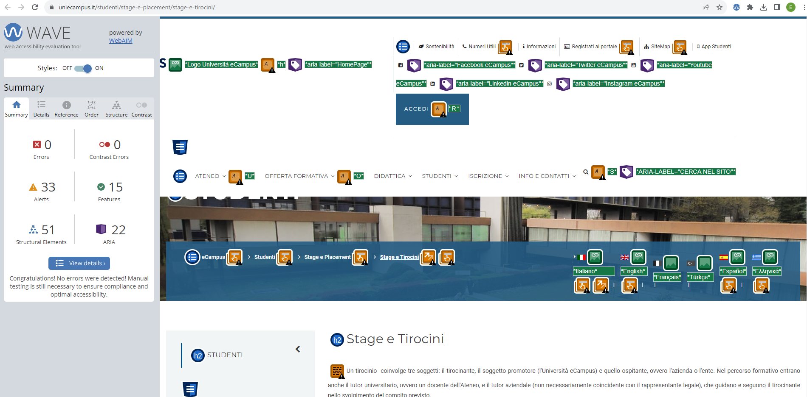
Task: Click the Instagram social icon
Action: click(549, 84)
